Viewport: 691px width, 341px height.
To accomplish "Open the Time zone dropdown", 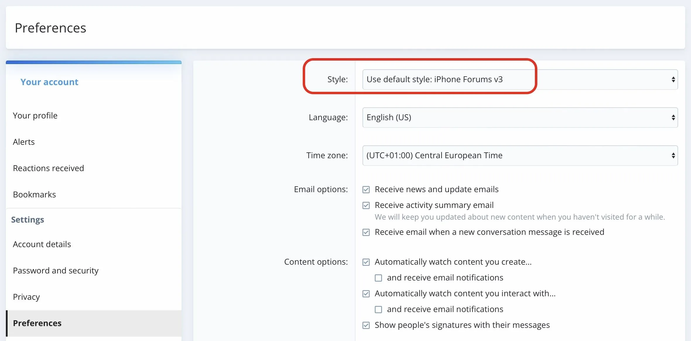I will click(x=520, y=156).
